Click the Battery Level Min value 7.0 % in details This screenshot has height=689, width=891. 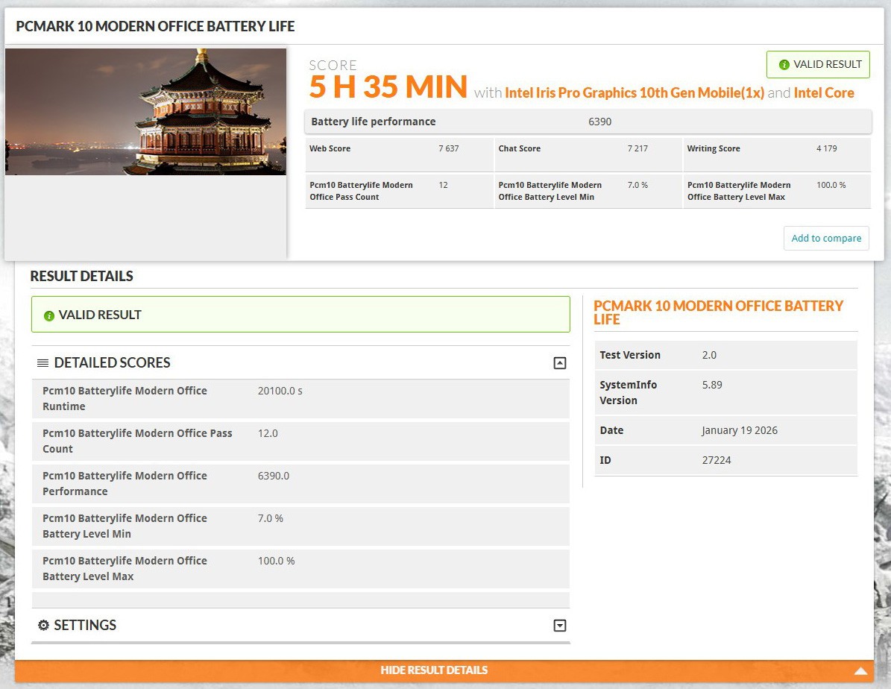[271, 518]
